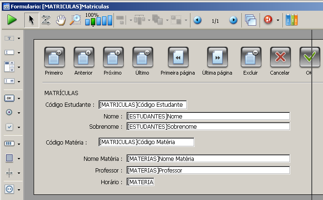The height and width of the screenshot is (200, 323).
Task: Open the library books icon
Action: pyautogui.click(x=291, y=20)
